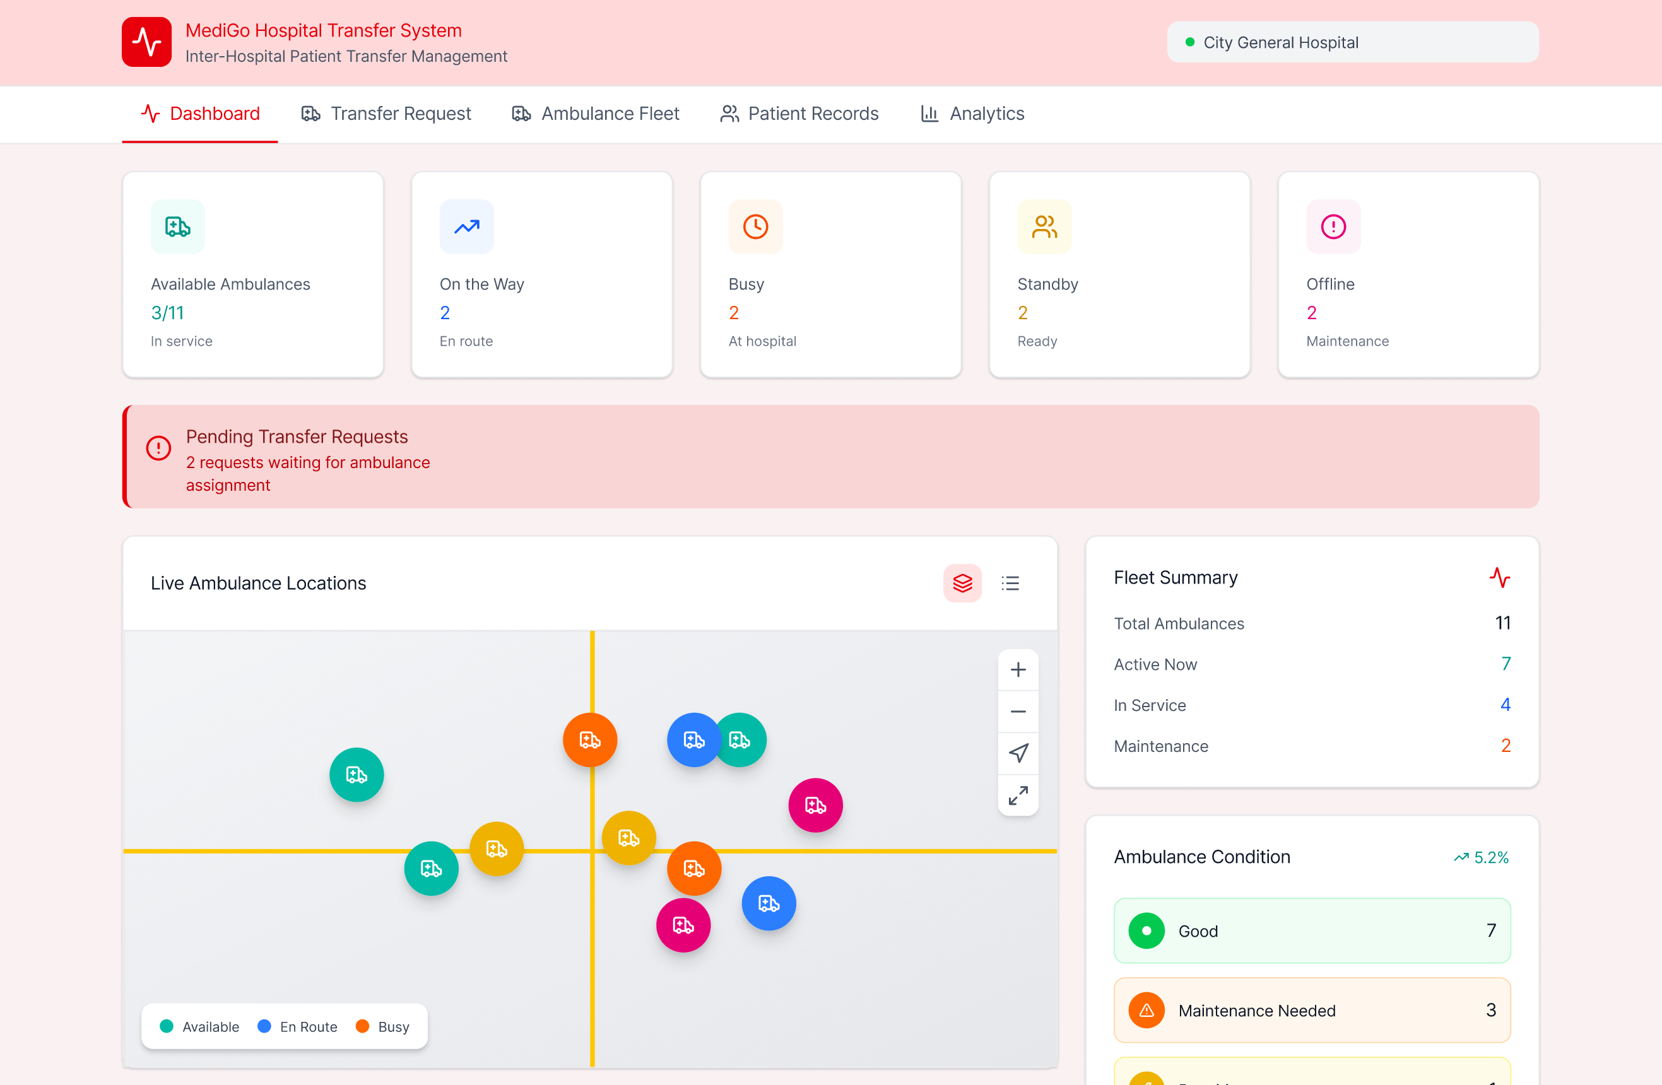Click the Pending Transfer Requests alert icon

pos(158,449)
